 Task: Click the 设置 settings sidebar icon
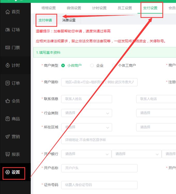coord(7,172)
